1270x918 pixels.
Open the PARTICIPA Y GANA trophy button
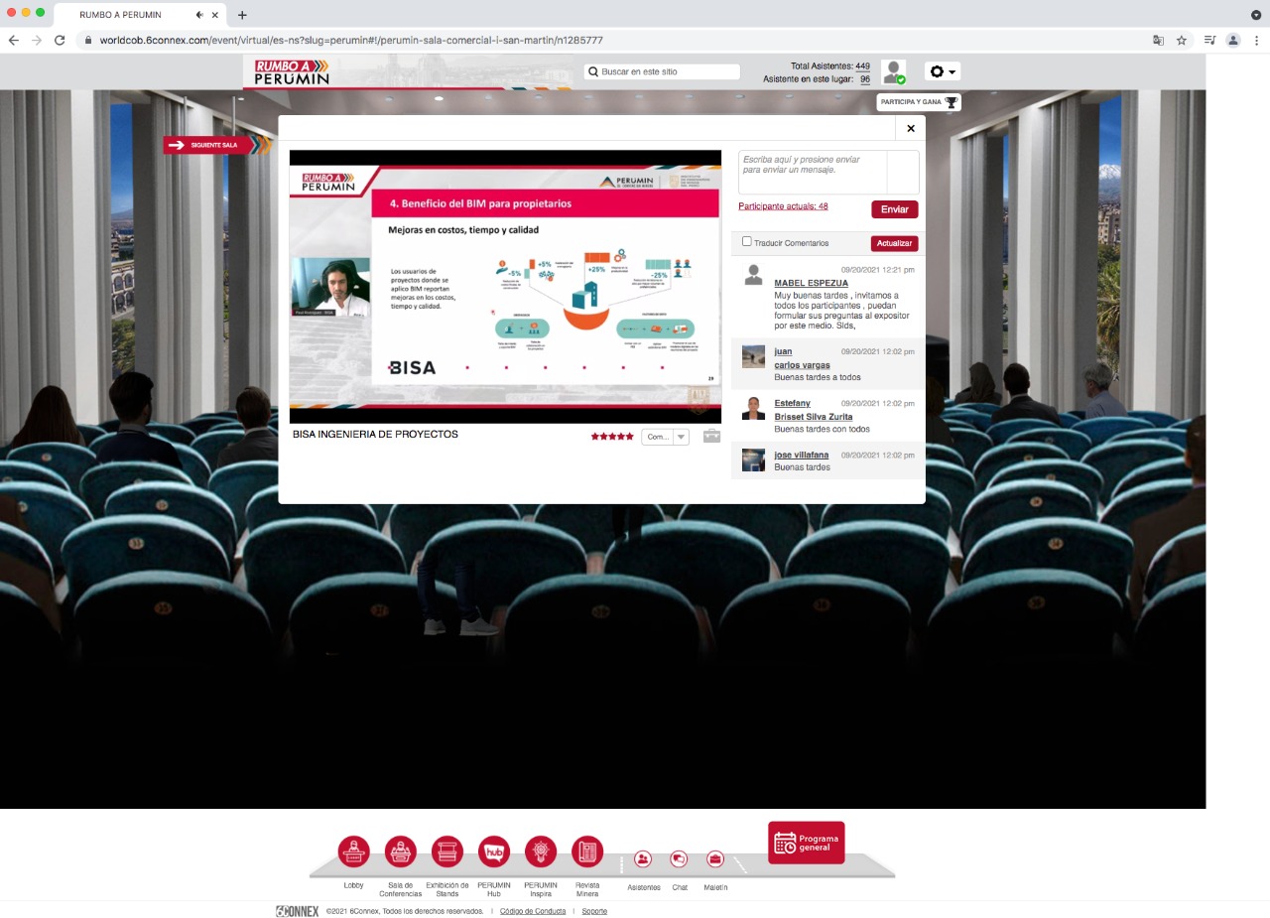click(x=919, y=102)
